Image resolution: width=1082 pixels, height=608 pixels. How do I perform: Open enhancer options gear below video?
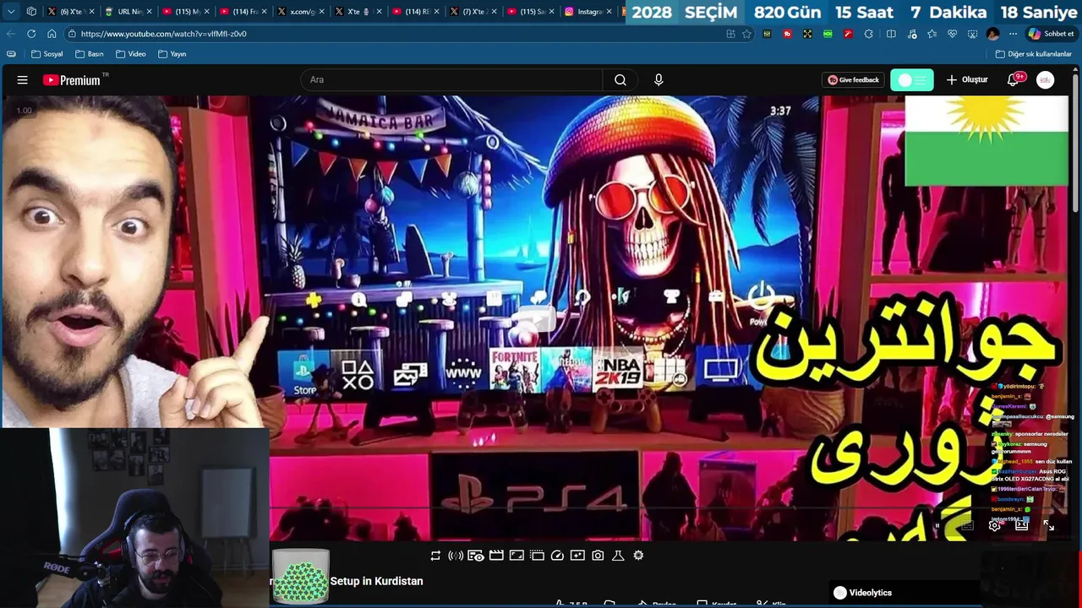(638, 556)
